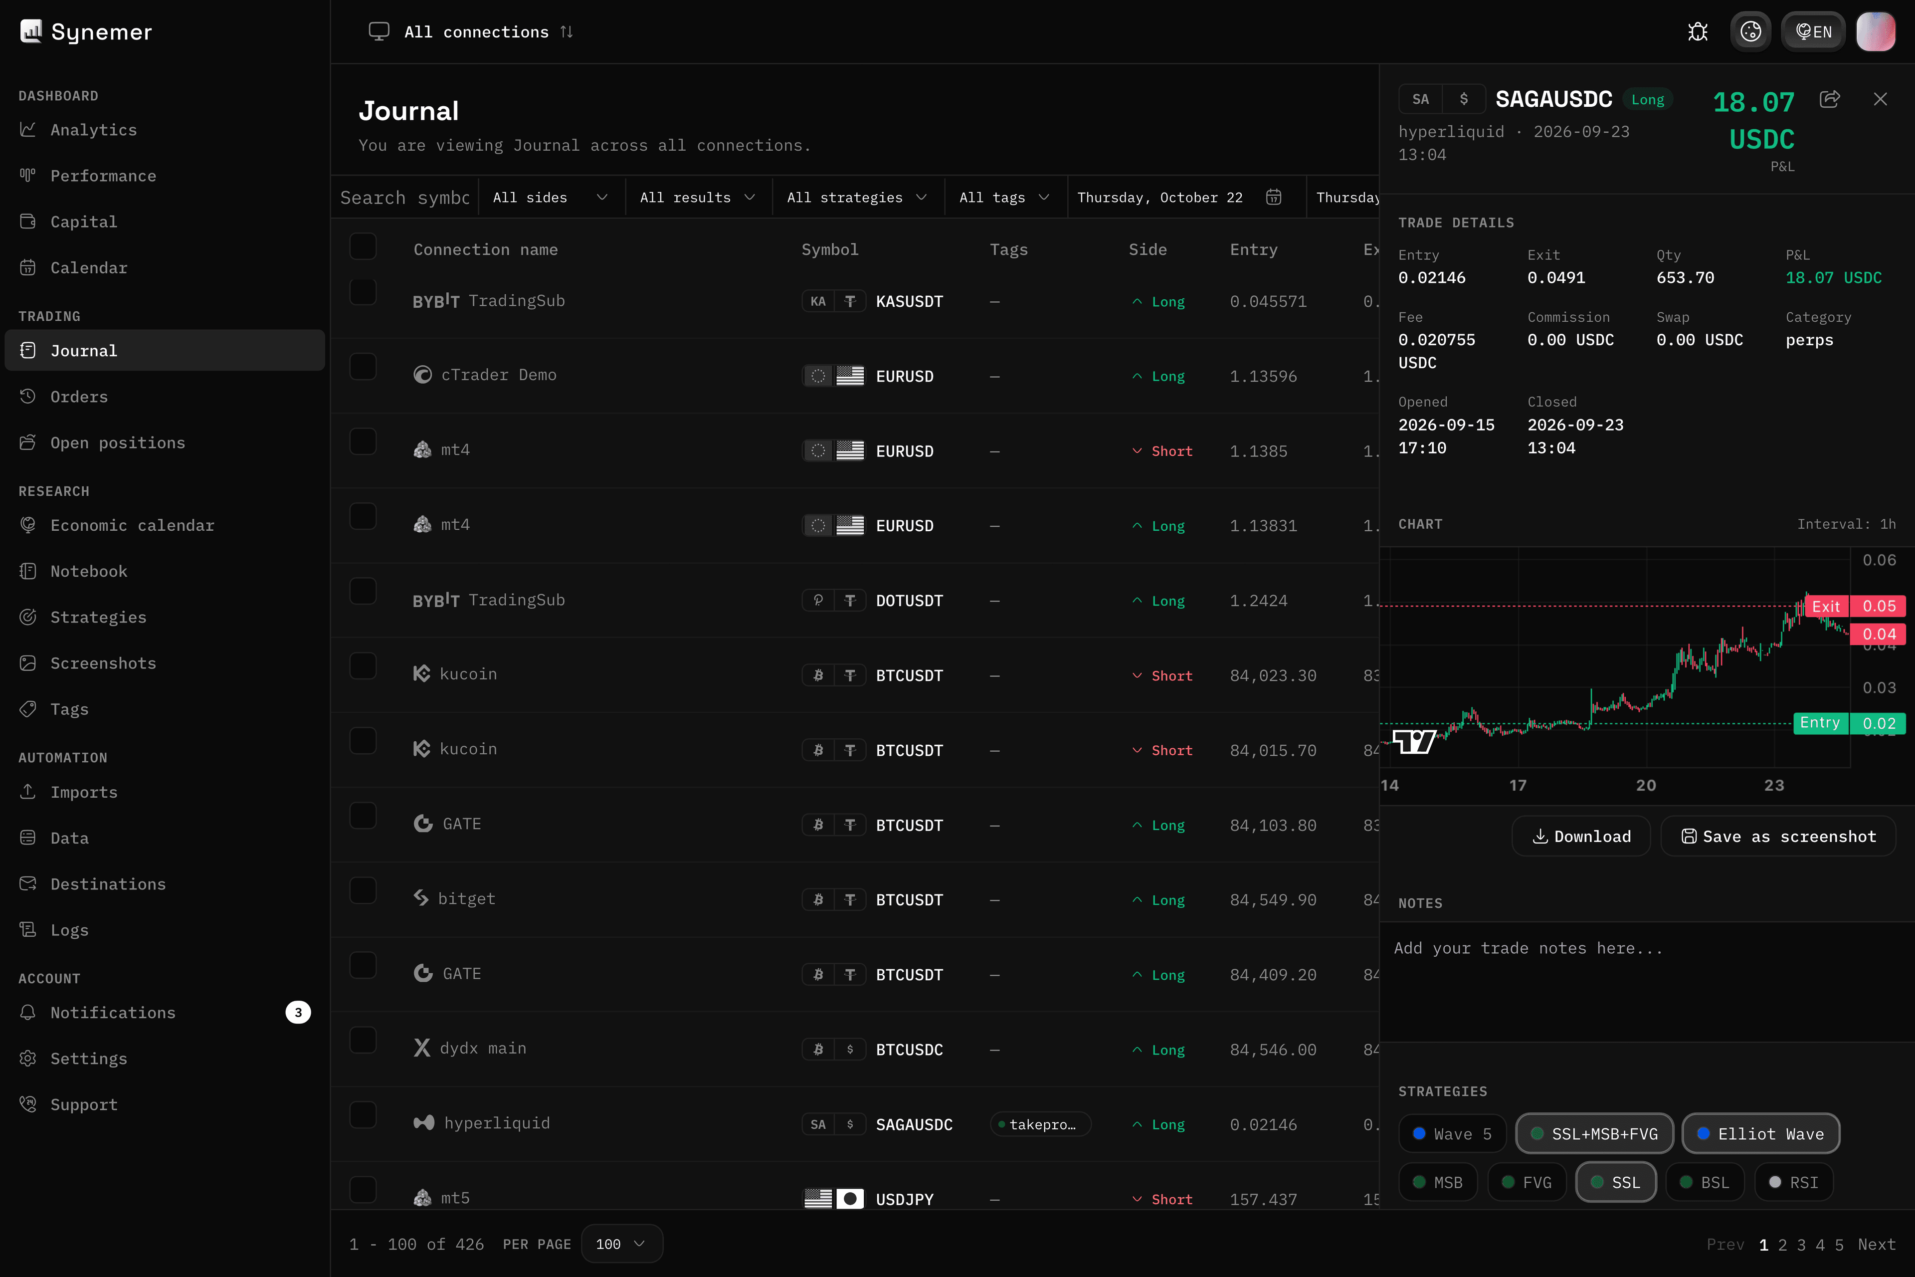This screenshot has width=1915, height=1277.
Task: Check the DOTUSDT TradingSub row checkbox
Action: coord(363,591)
